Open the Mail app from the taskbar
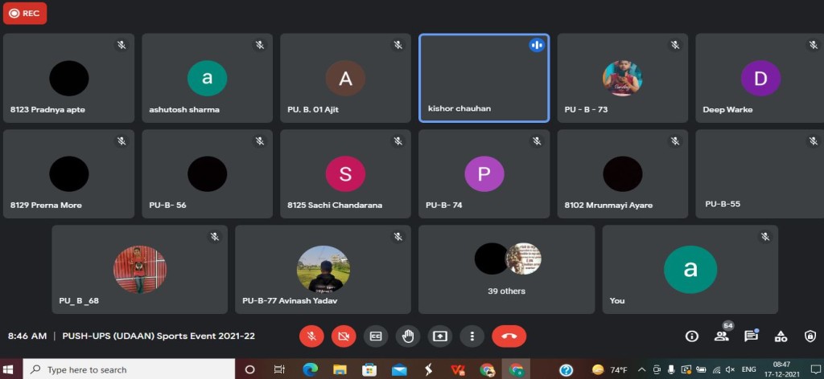824x379 pixels. [x=399, y=369]
